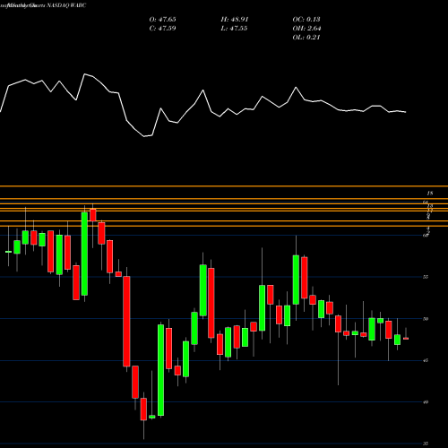Click the 55 price axis label

coord(426,277)
